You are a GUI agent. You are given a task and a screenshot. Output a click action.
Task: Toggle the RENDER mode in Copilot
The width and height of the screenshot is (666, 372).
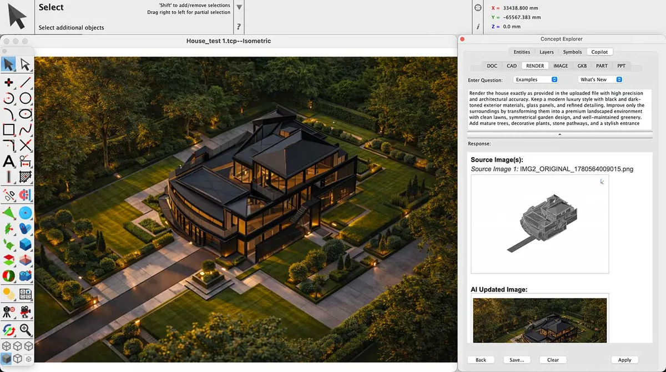535,66
